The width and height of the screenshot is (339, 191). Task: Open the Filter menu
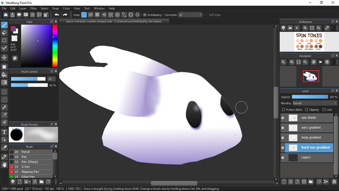point(33,8)
